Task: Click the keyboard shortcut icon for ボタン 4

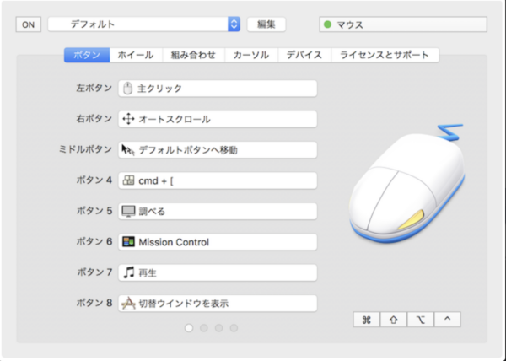Action: click(128, 180)
